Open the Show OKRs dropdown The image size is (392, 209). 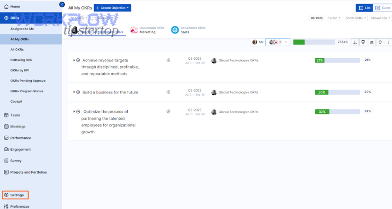pos(355,18)
